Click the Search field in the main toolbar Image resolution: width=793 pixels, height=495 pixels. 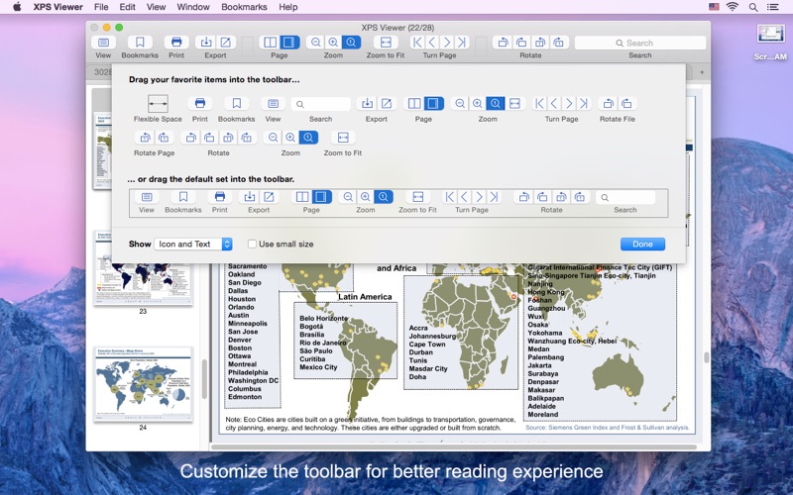(639, 43)
